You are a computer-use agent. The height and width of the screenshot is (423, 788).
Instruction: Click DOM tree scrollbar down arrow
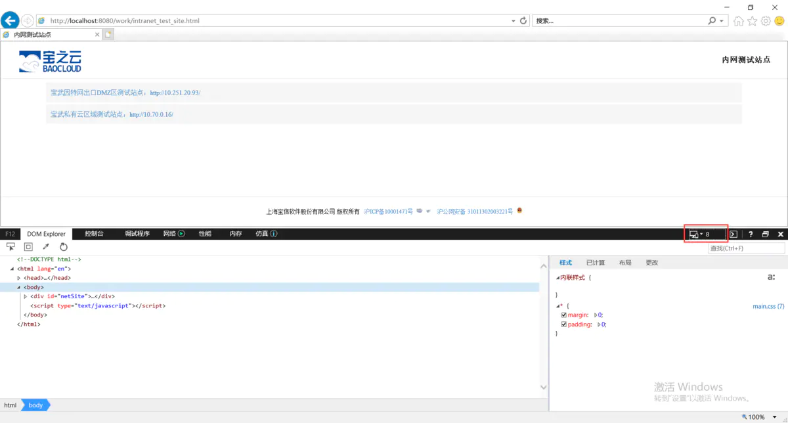(x=544, y=388)
